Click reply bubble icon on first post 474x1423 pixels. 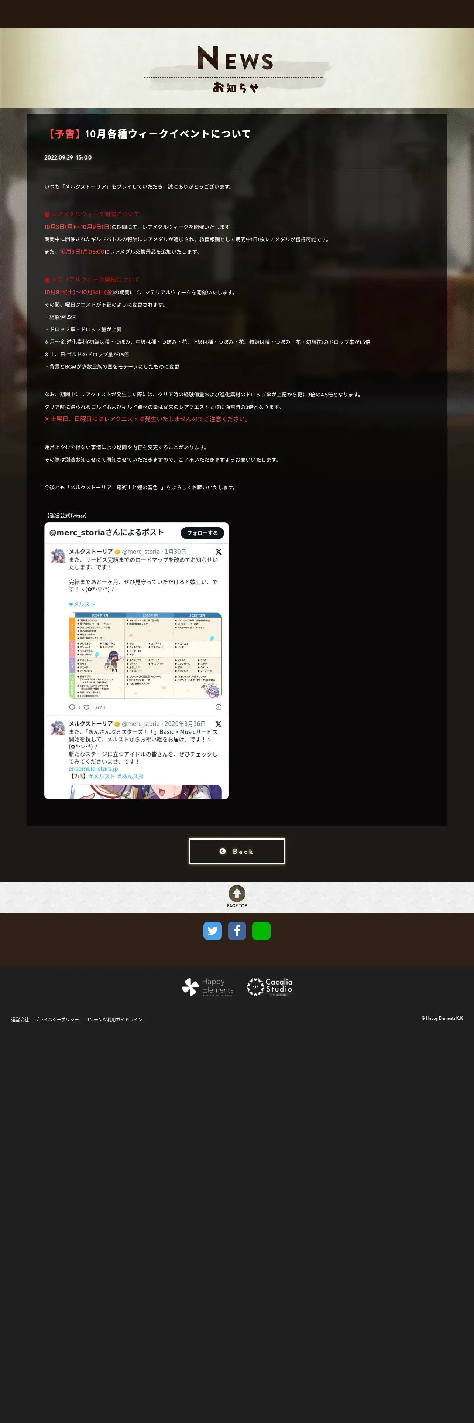click(72, 707)
